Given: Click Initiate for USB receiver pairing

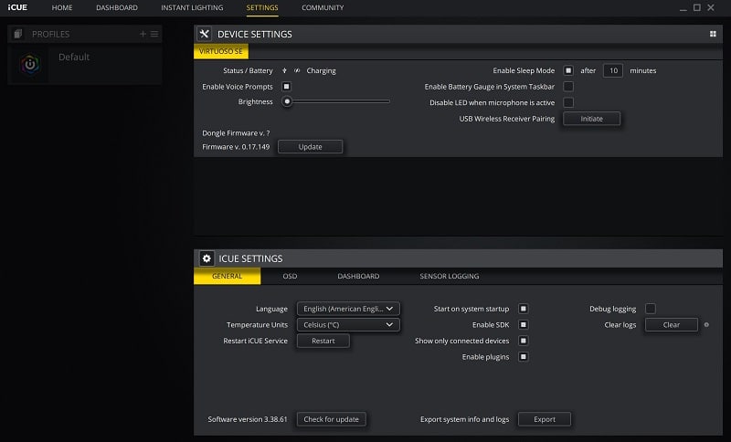Looking at the screenshot, I should [591, 119].
